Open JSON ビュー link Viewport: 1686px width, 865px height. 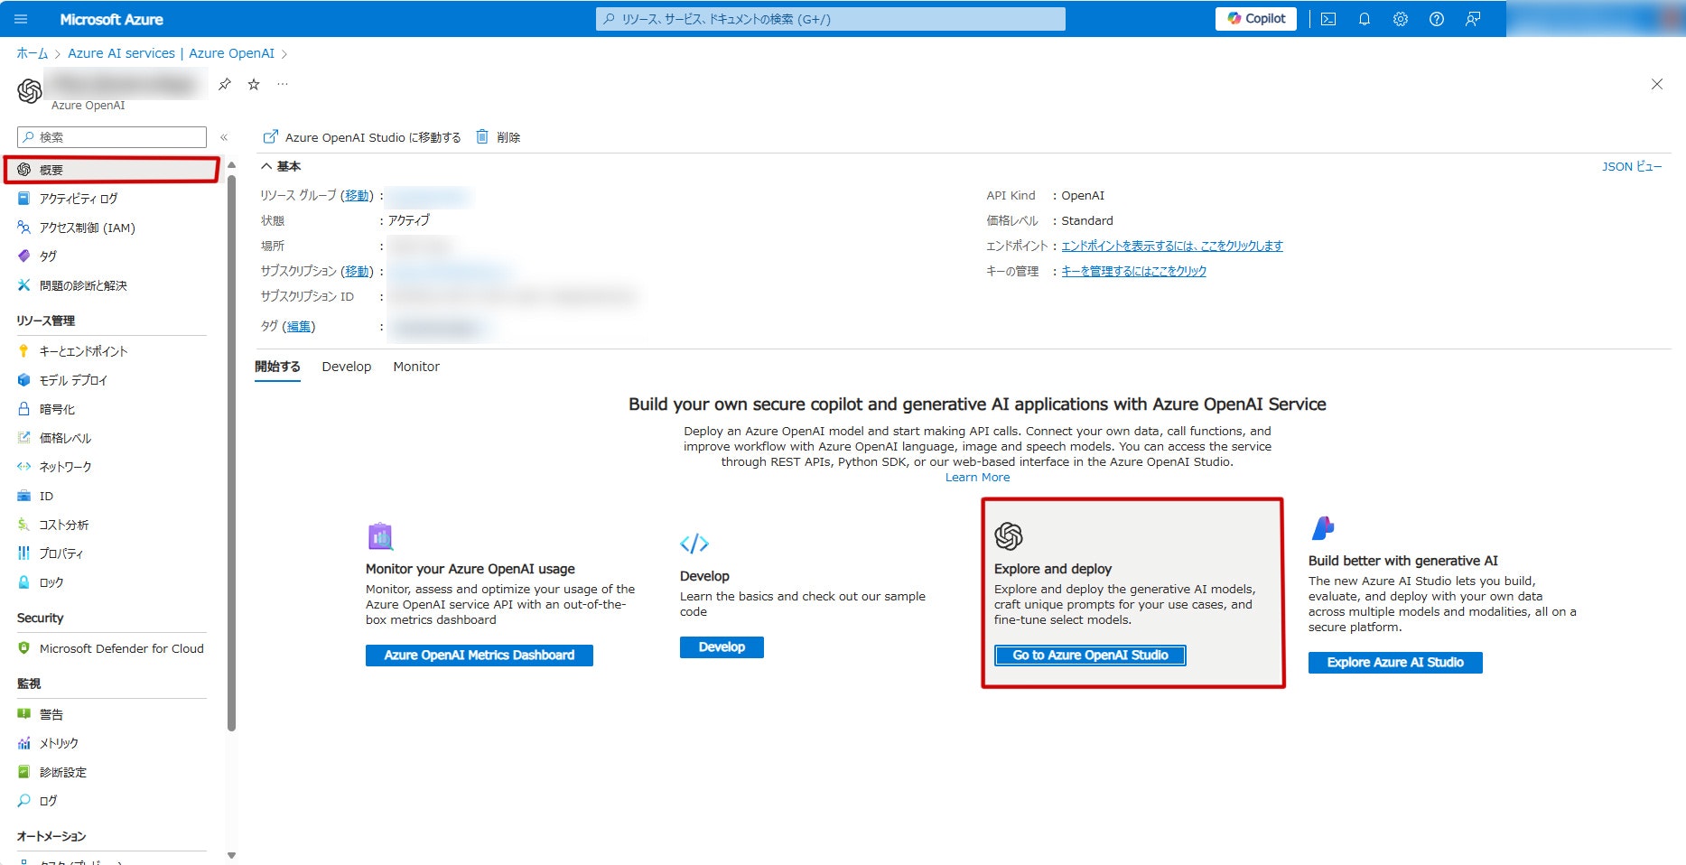1632,166
